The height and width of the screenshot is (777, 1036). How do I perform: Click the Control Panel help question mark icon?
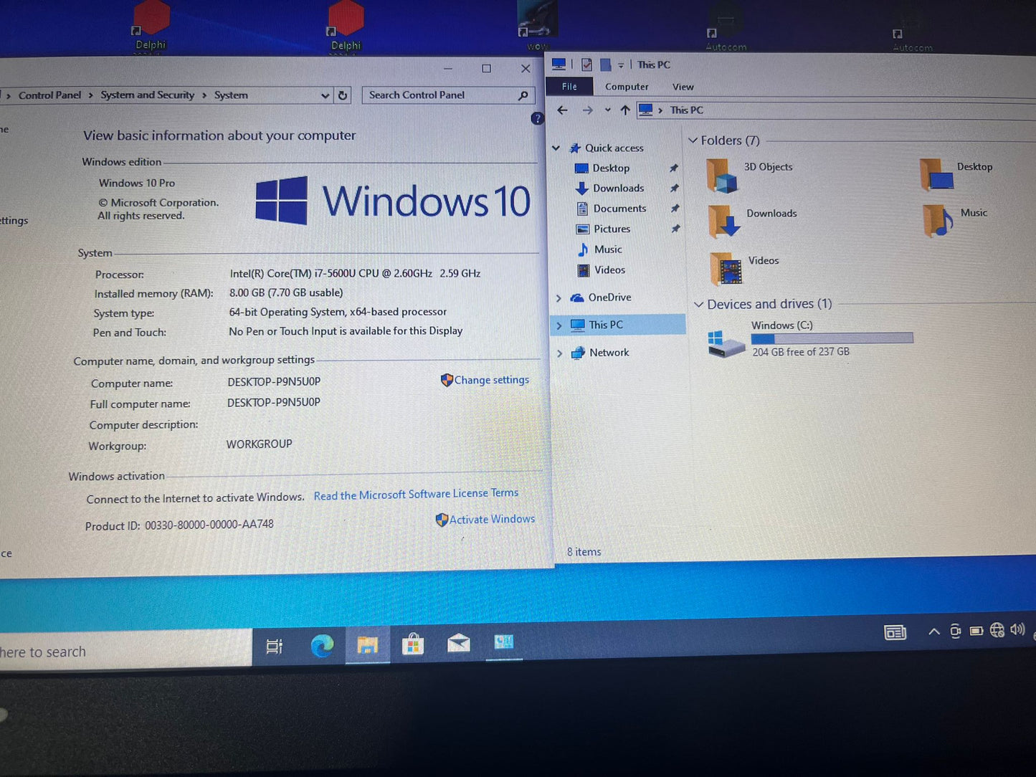[537, 118]
